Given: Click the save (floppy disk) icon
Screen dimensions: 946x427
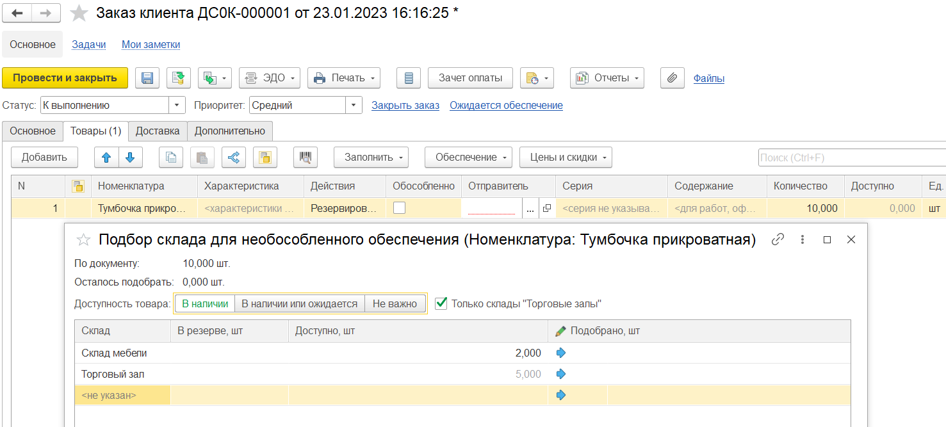Looking at the screenshot, I should (x=147, y=78).
